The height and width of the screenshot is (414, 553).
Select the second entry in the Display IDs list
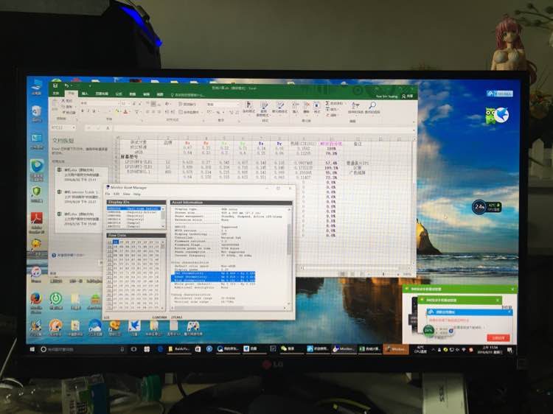pos(134,212)
